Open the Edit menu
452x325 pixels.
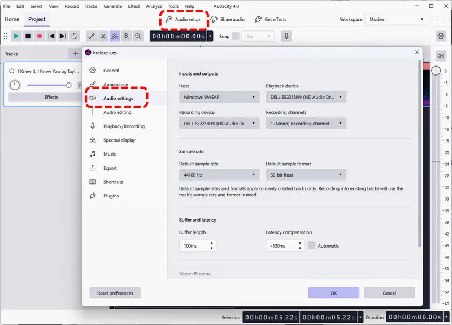[20, 6]
